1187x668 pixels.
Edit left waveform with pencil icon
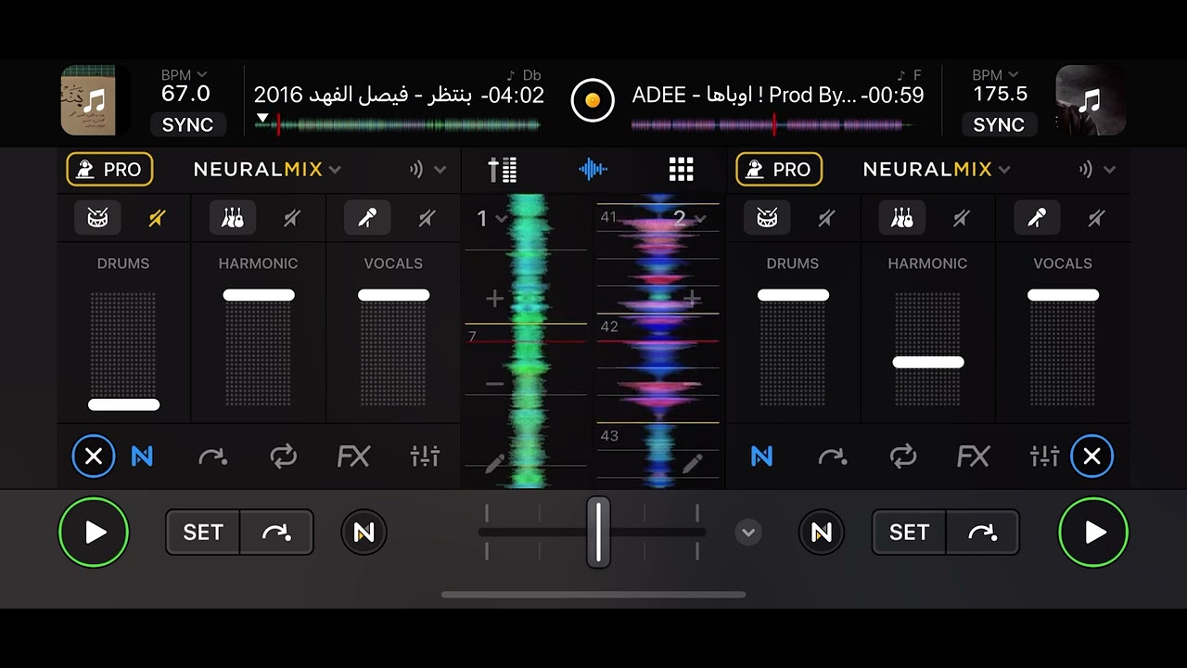tap(494, 464)
